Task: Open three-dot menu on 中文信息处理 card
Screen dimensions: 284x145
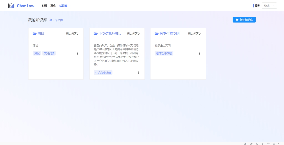Action: [138, 73]
